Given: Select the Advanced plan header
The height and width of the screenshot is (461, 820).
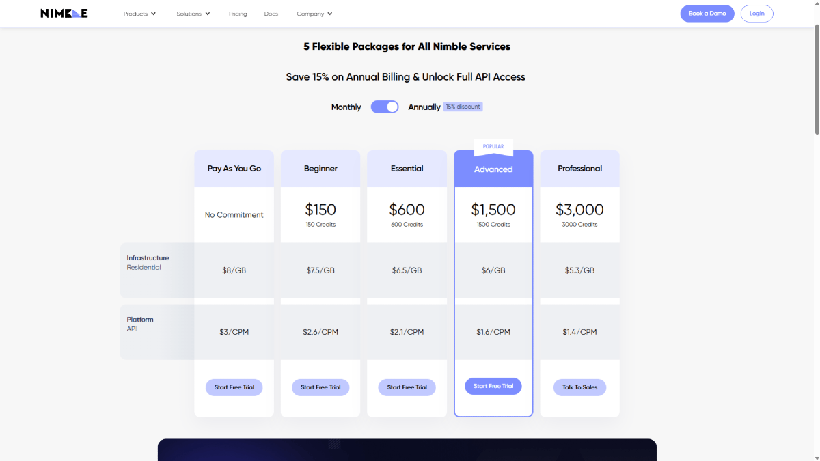Looking at the screenshot, I should pyautogui.click(x=493, y=169).
